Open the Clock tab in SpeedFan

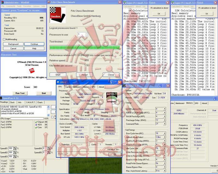click(12, 102)
